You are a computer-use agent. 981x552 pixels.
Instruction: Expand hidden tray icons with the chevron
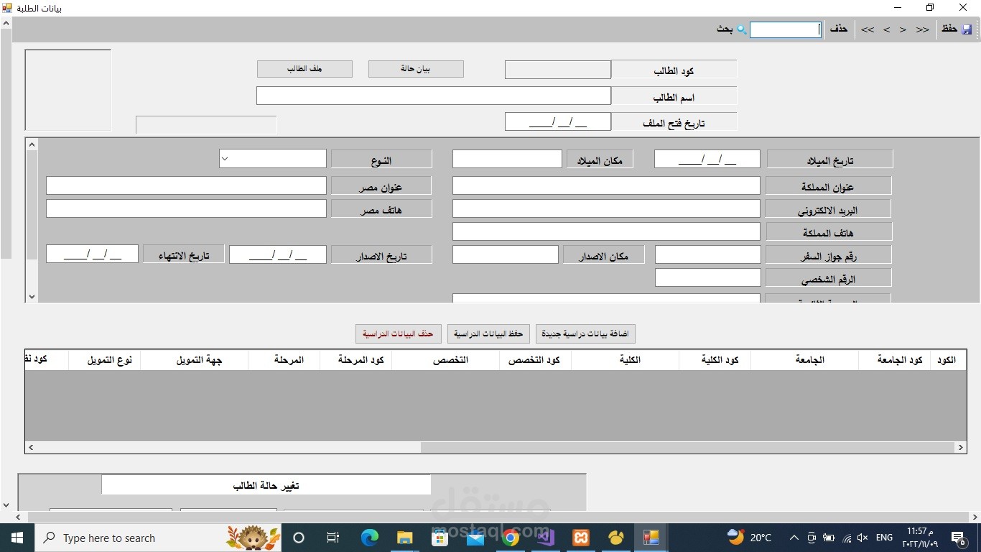click(x=794, y=538)
